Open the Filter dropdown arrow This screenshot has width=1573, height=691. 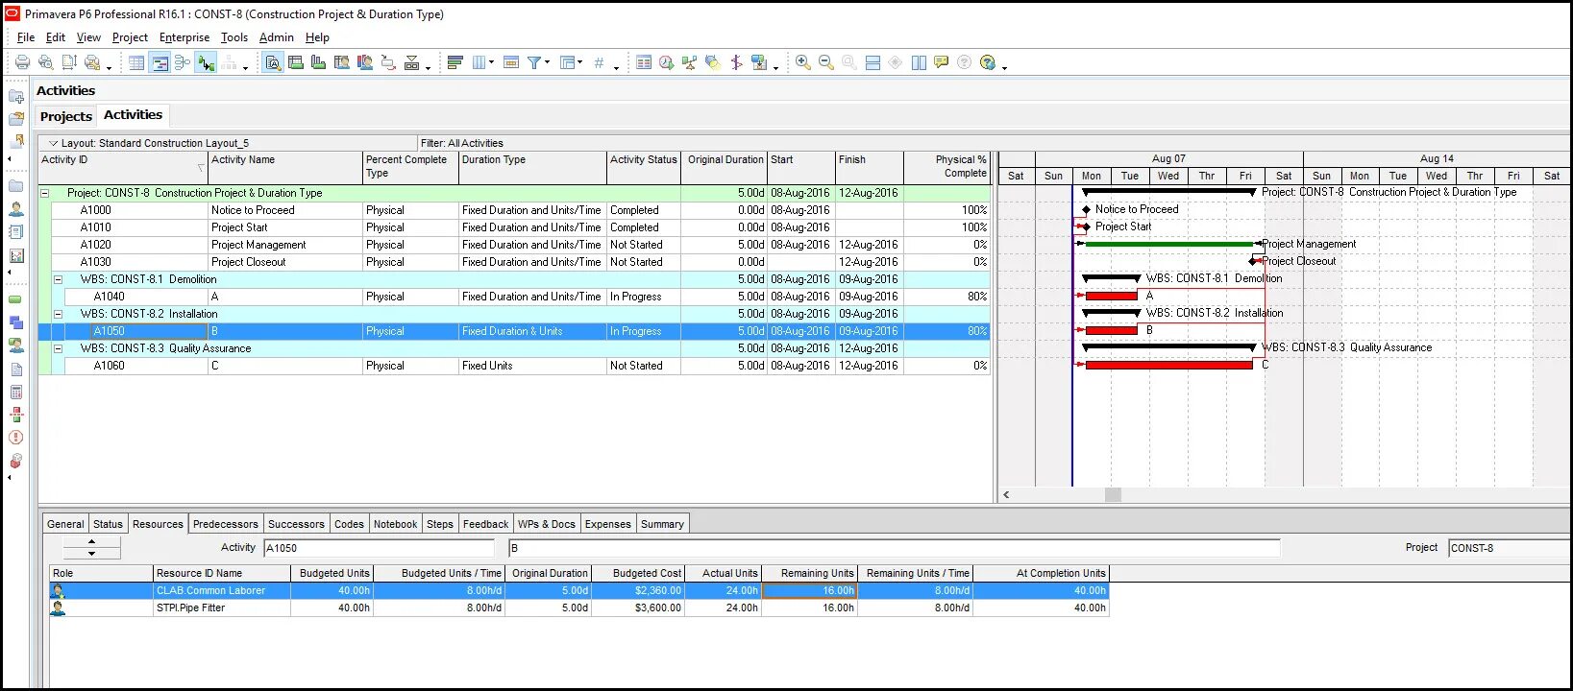point(547,63)
